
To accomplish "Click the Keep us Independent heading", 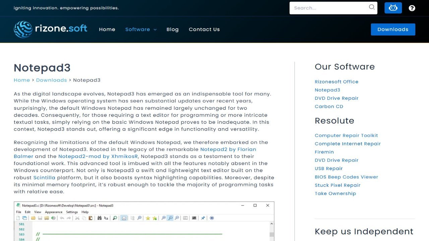I will click(x=364, y=231).
